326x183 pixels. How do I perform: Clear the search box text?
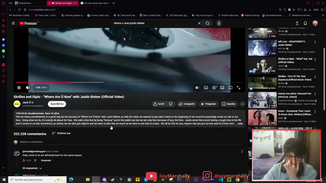(x=199, y=23)
